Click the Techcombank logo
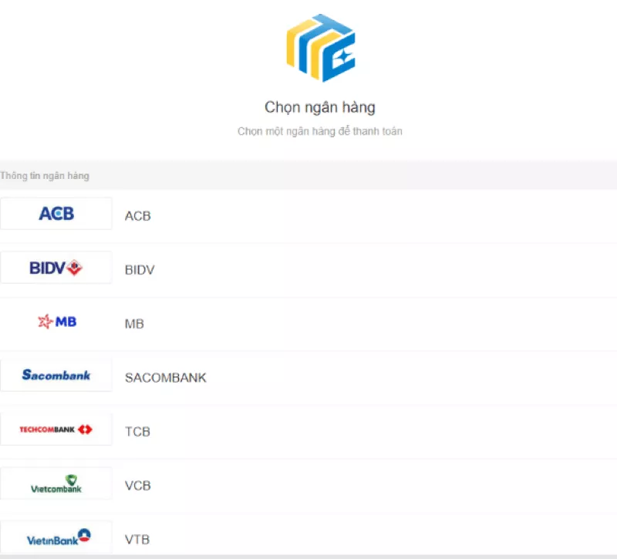This screenshot has height=559, width=617. coord(56,429)
